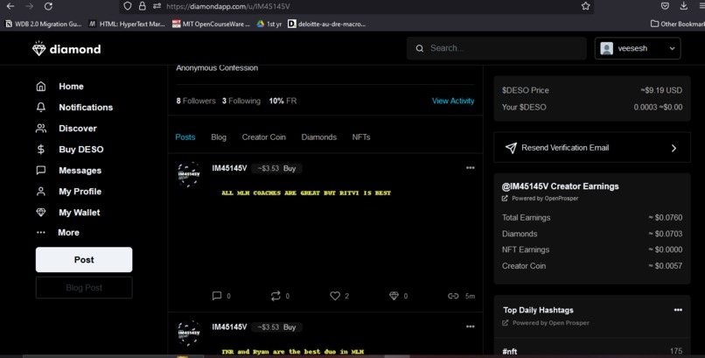Open Other Bookmarks folder
Image resolution: width=705 pixels, height=358 pixels.
click(678, 24)
